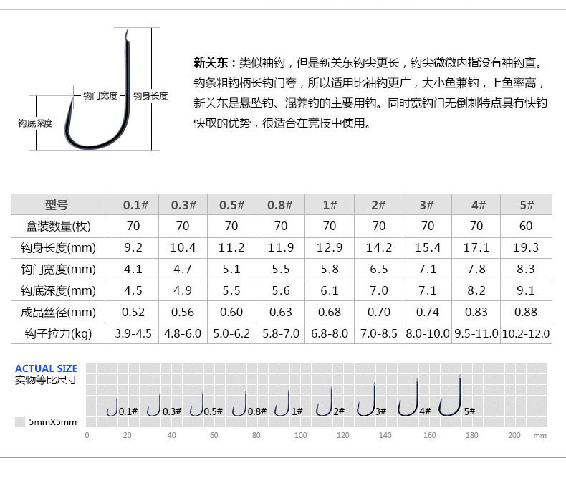The image size is (566, 486).
Task: Click the 型号 table header cell
Action: [57, 205]
